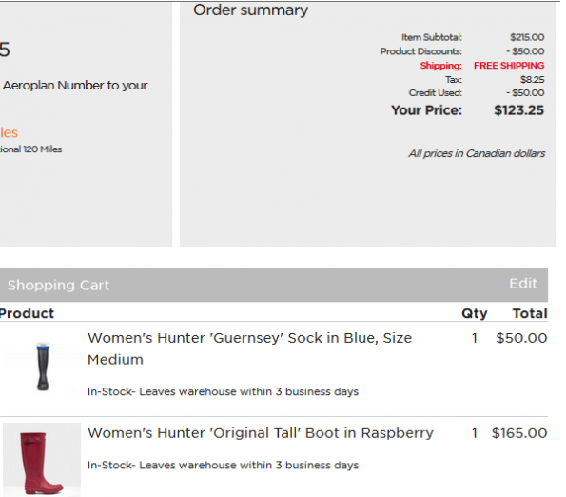Click the Total column header
The image size is (566, 497).
coord(530,313)
